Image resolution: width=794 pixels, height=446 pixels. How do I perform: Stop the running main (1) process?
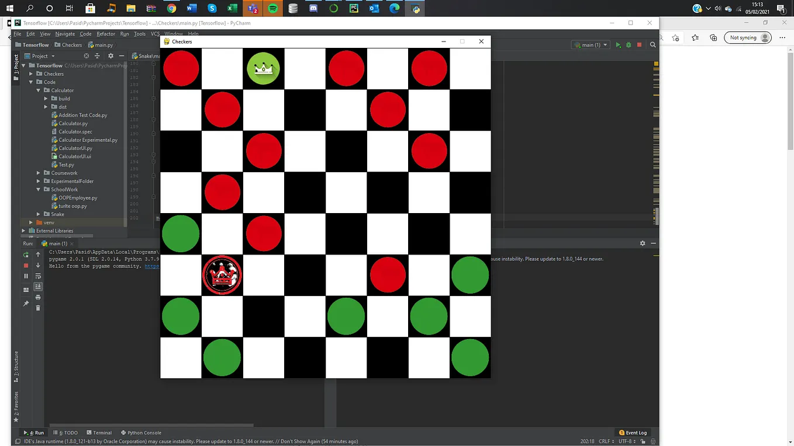pos(26,264)
